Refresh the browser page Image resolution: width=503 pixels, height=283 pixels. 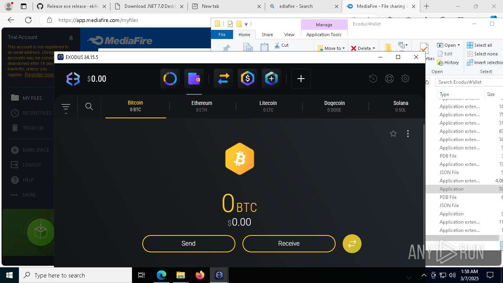pyautogui.click(x=28, y=20)
